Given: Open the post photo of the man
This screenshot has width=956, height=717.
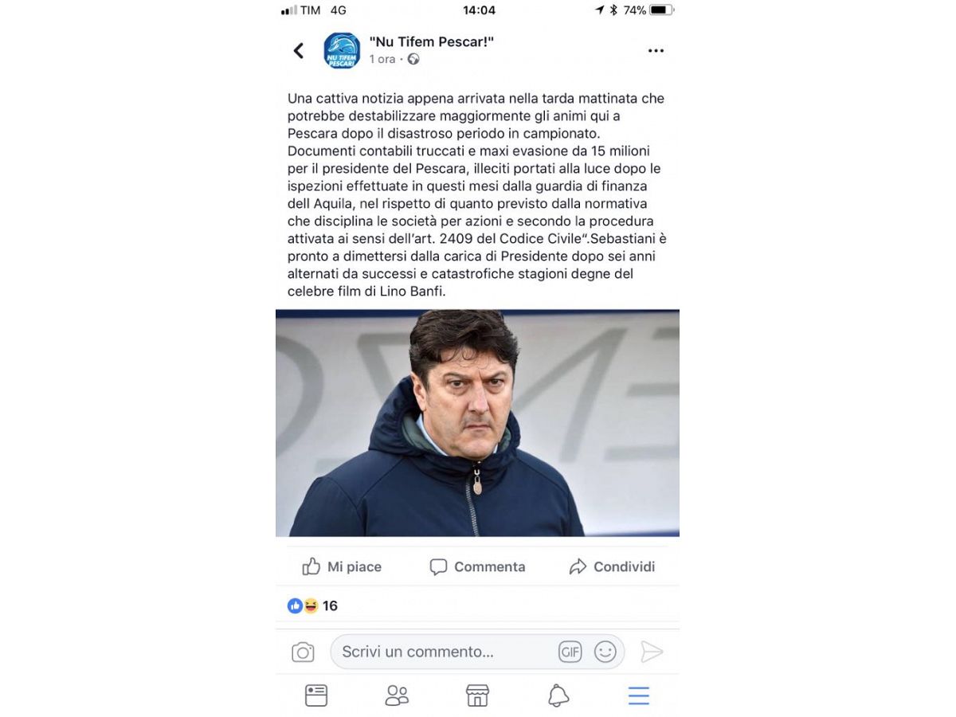Looking at the screenshot, I should click(477, 423).
